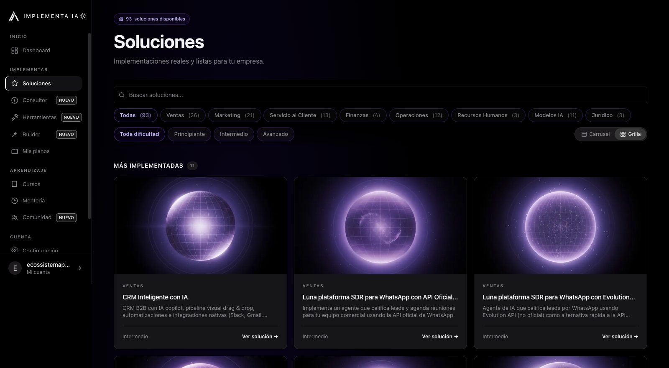Click NUEVO badge beside Consultor
The image size is (669, 368).
[x=66, y=100]
